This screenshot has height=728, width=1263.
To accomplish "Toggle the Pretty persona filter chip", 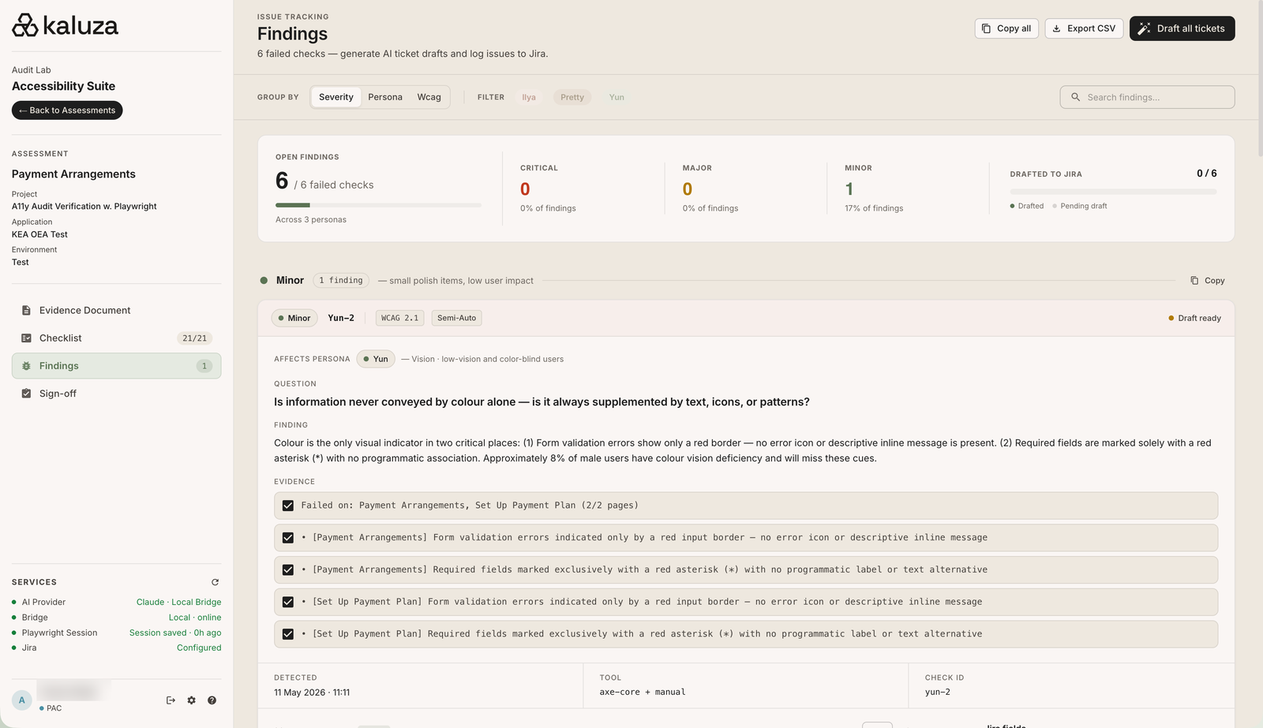I will click(572, 97).
